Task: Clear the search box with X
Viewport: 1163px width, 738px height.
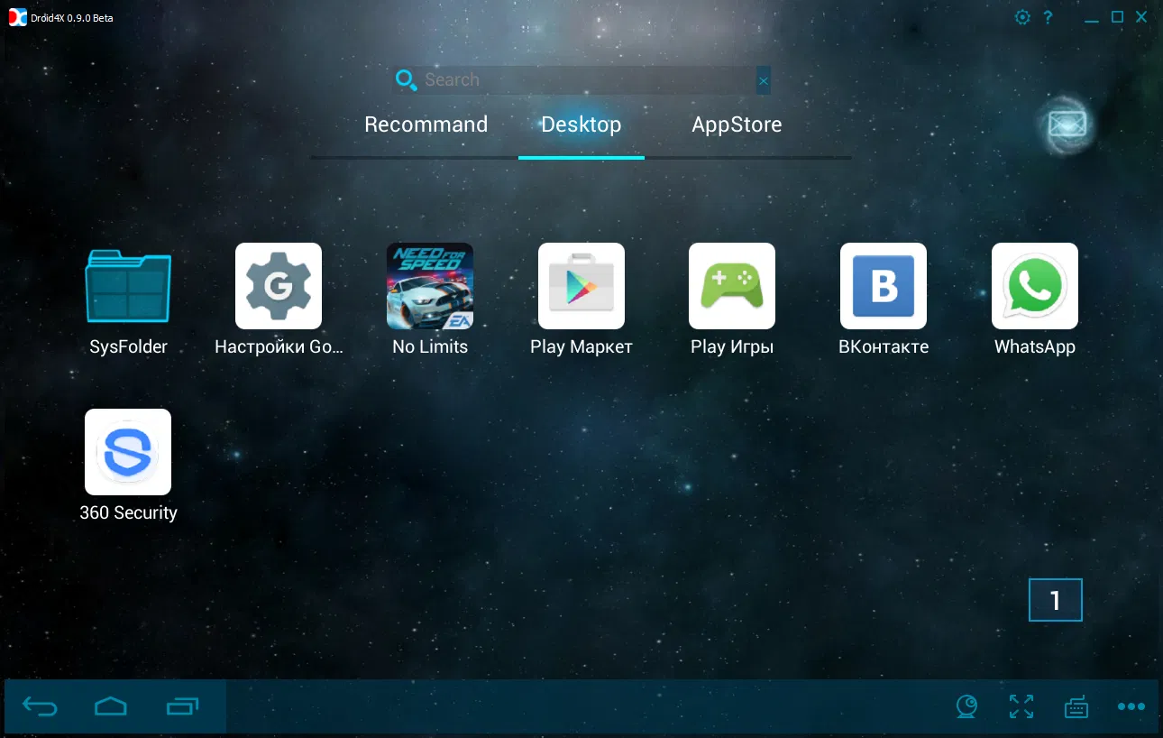Action: [x=764, y=81]
